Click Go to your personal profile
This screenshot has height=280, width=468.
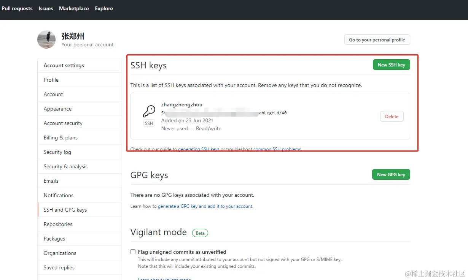(x=377, y=40)
